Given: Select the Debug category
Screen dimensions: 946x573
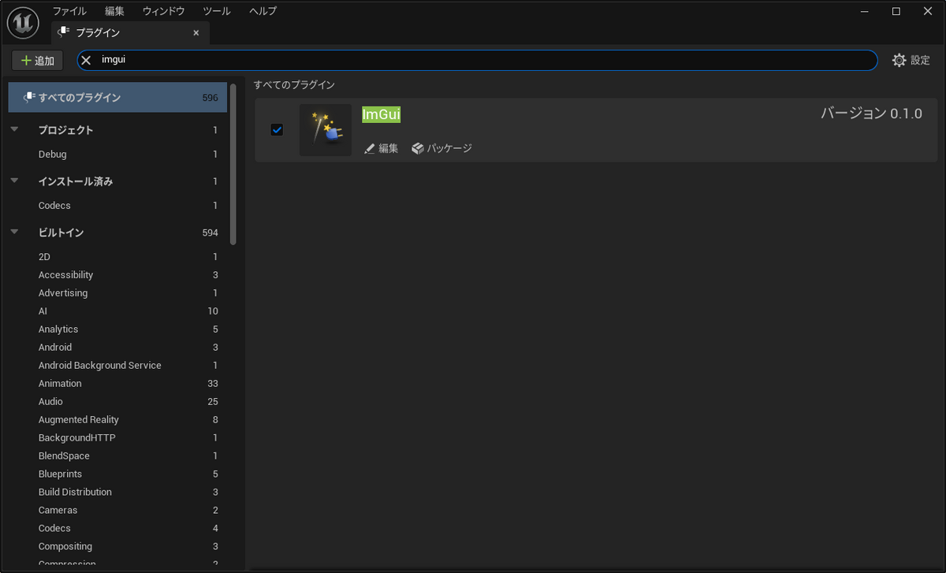Looking at the screenshot, I should point(52,154).
